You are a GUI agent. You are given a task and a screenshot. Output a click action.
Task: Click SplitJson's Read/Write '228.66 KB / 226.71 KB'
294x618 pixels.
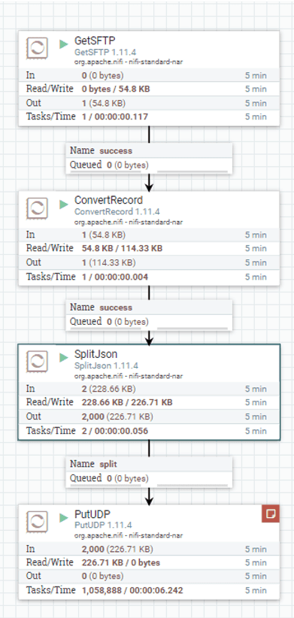point(127,402)
